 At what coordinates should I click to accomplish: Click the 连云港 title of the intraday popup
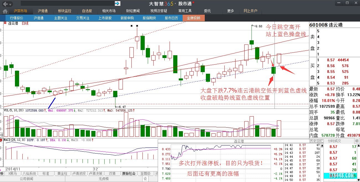239,141
